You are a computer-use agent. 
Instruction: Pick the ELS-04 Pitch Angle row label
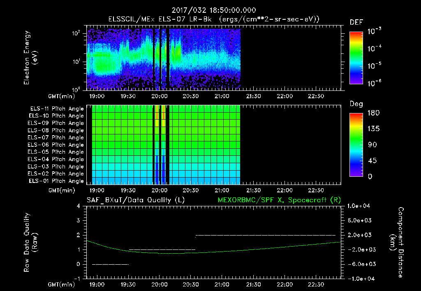coord(56,159)
